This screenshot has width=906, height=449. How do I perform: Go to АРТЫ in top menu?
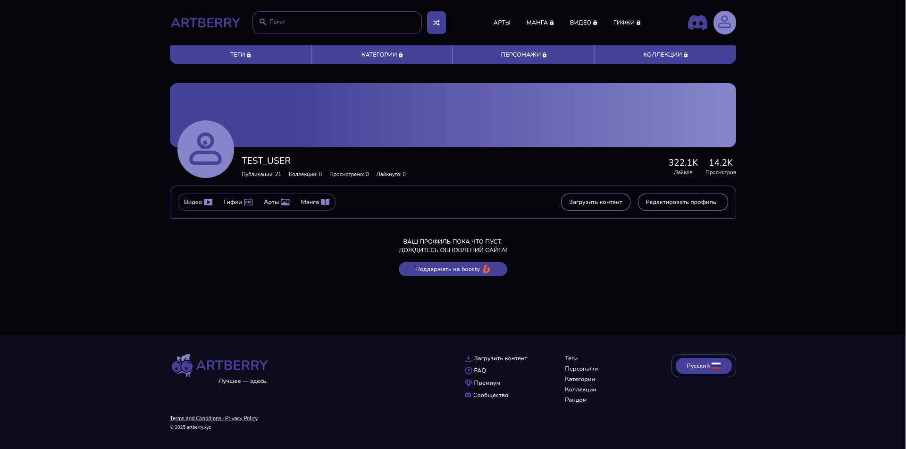[502, 23]
